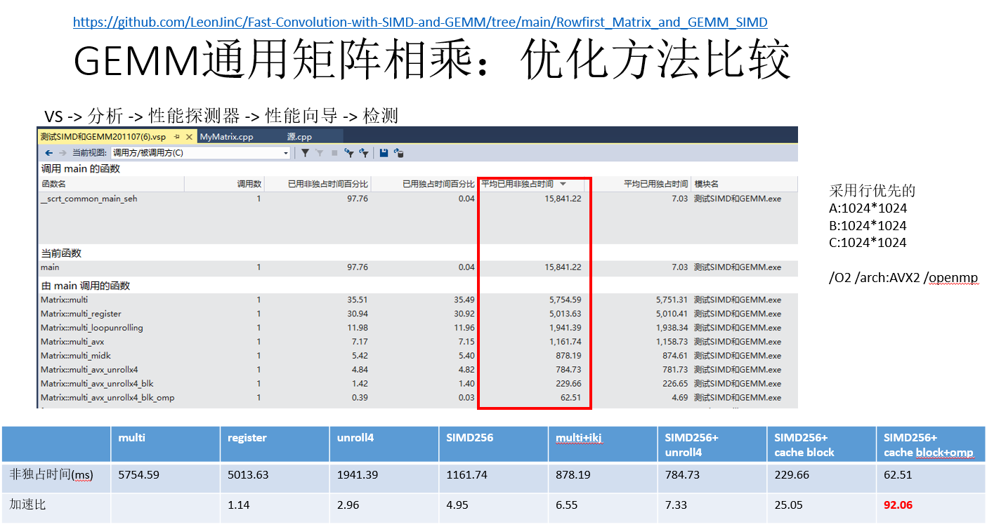
Task: Click the undo filter change icon
Action: click(348, 153)
